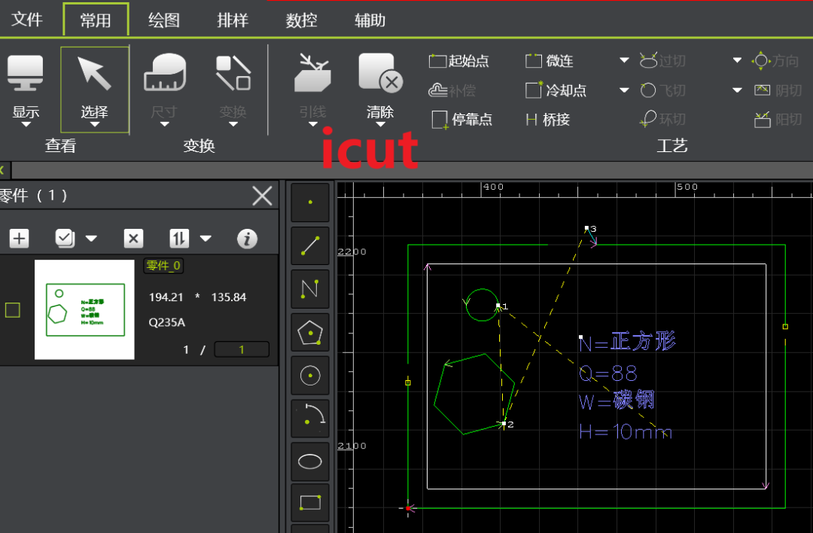813x533 pixels.
Task: Click the 起始点 start point button
Action: click(459, 61)
